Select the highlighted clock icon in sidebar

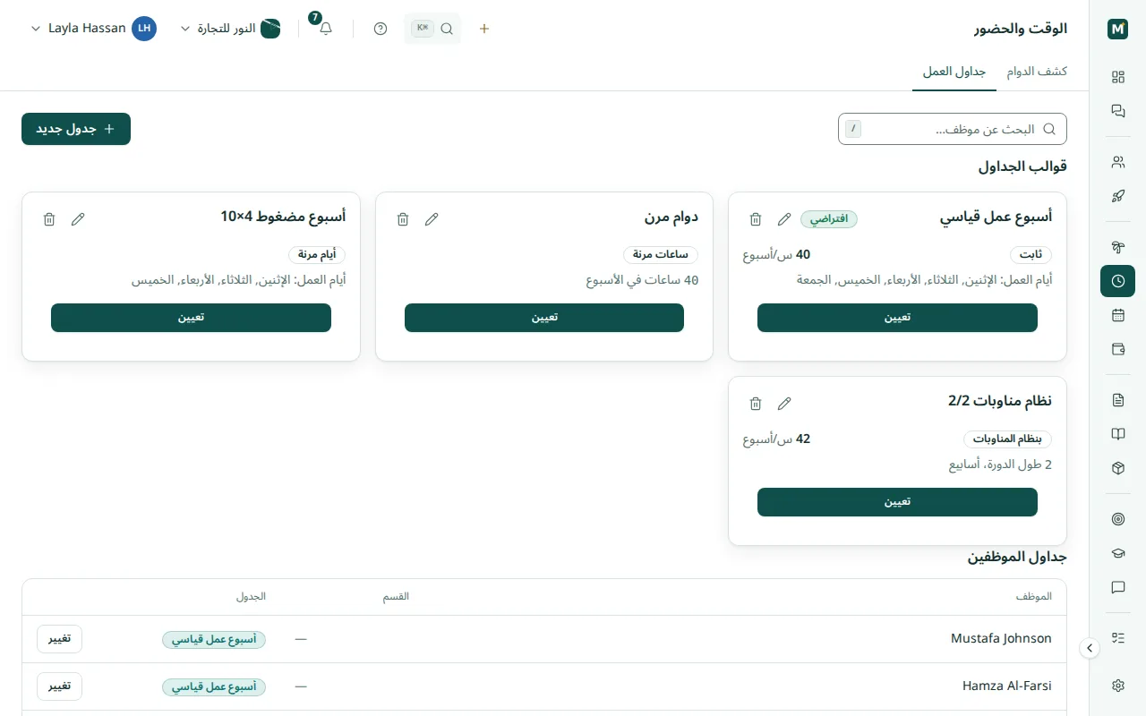(1117, 281)
